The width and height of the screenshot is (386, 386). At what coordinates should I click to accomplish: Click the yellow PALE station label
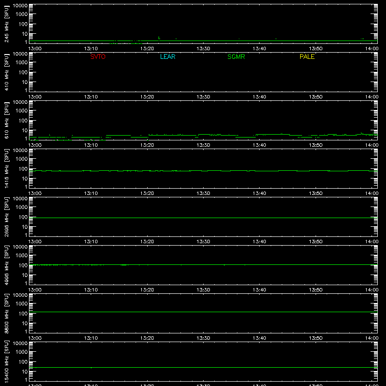(307, 56)
